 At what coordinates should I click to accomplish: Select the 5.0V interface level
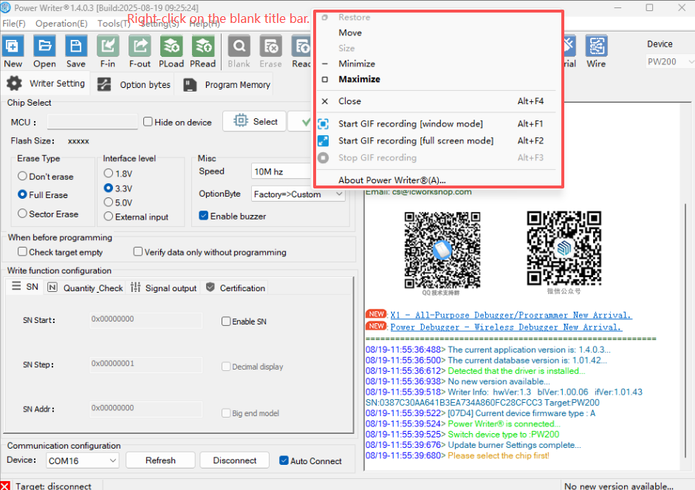tap(108, 203)
